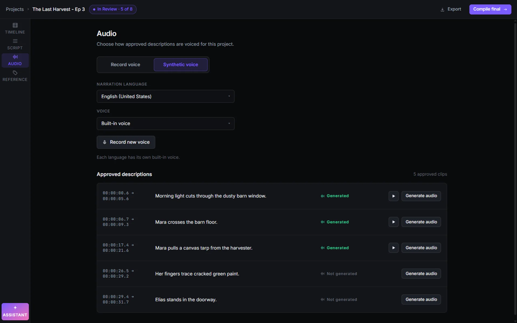Play the clip "Mara crosses the barn floor"
This screenshot has height=323, width=517.
(393, 222)
